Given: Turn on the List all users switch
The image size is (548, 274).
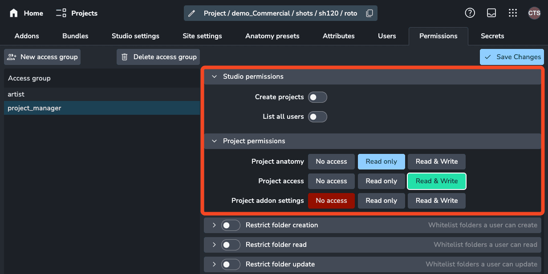Looking at the screenshot, I should [x=317, y=117].
